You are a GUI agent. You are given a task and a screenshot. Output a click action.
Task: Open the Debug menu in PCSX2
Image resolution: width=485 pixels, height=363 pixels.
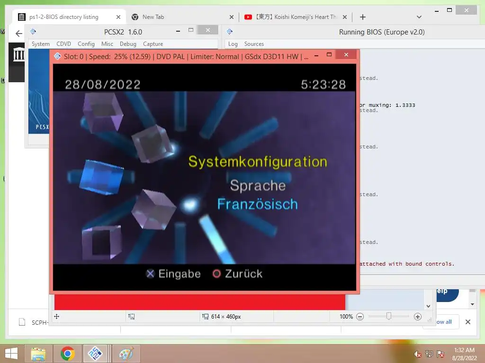(x=128, y=44)
